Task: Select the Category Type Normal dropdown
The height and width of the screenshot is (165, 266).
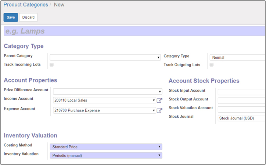Action: 237,58
